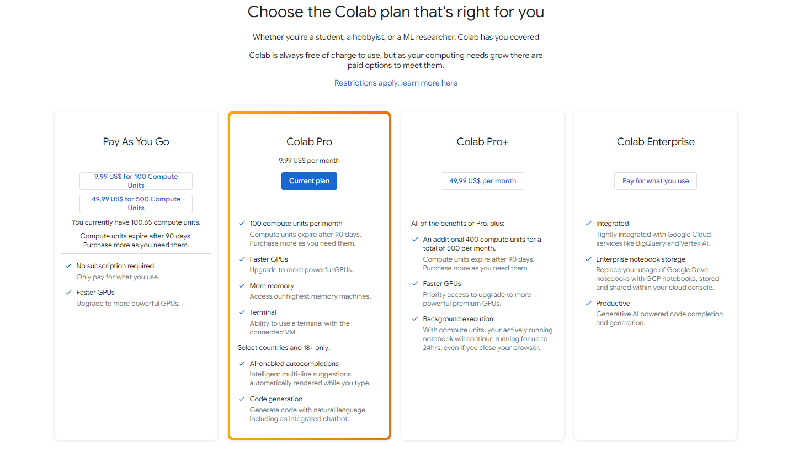
Task: Click the checkmark next to 'AI-enabled autocompletions'
Action: click(242, 364)
